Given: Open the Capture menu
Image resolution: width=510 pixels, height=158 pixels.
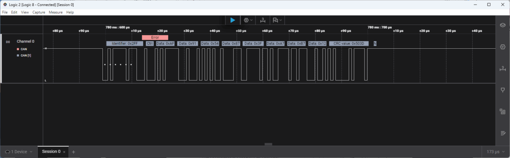Looking at the screenshot, I should click(x=39, y=12).
